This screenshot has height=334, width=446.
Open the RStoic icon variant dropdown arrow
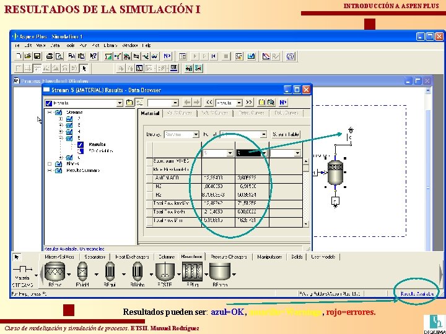point(69,275)
